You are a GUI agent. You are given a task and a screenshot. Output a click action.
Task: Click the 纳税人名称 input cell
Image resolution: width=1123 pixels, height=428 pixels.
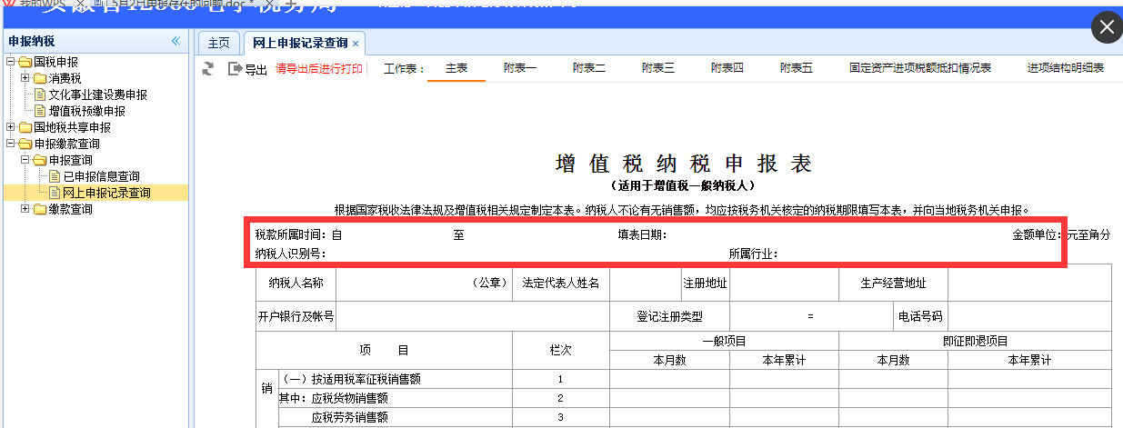point(424,283)
